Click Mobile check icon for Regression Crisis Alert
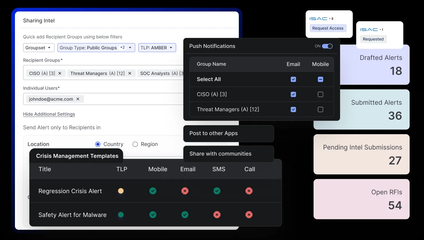 coord(153,191)
